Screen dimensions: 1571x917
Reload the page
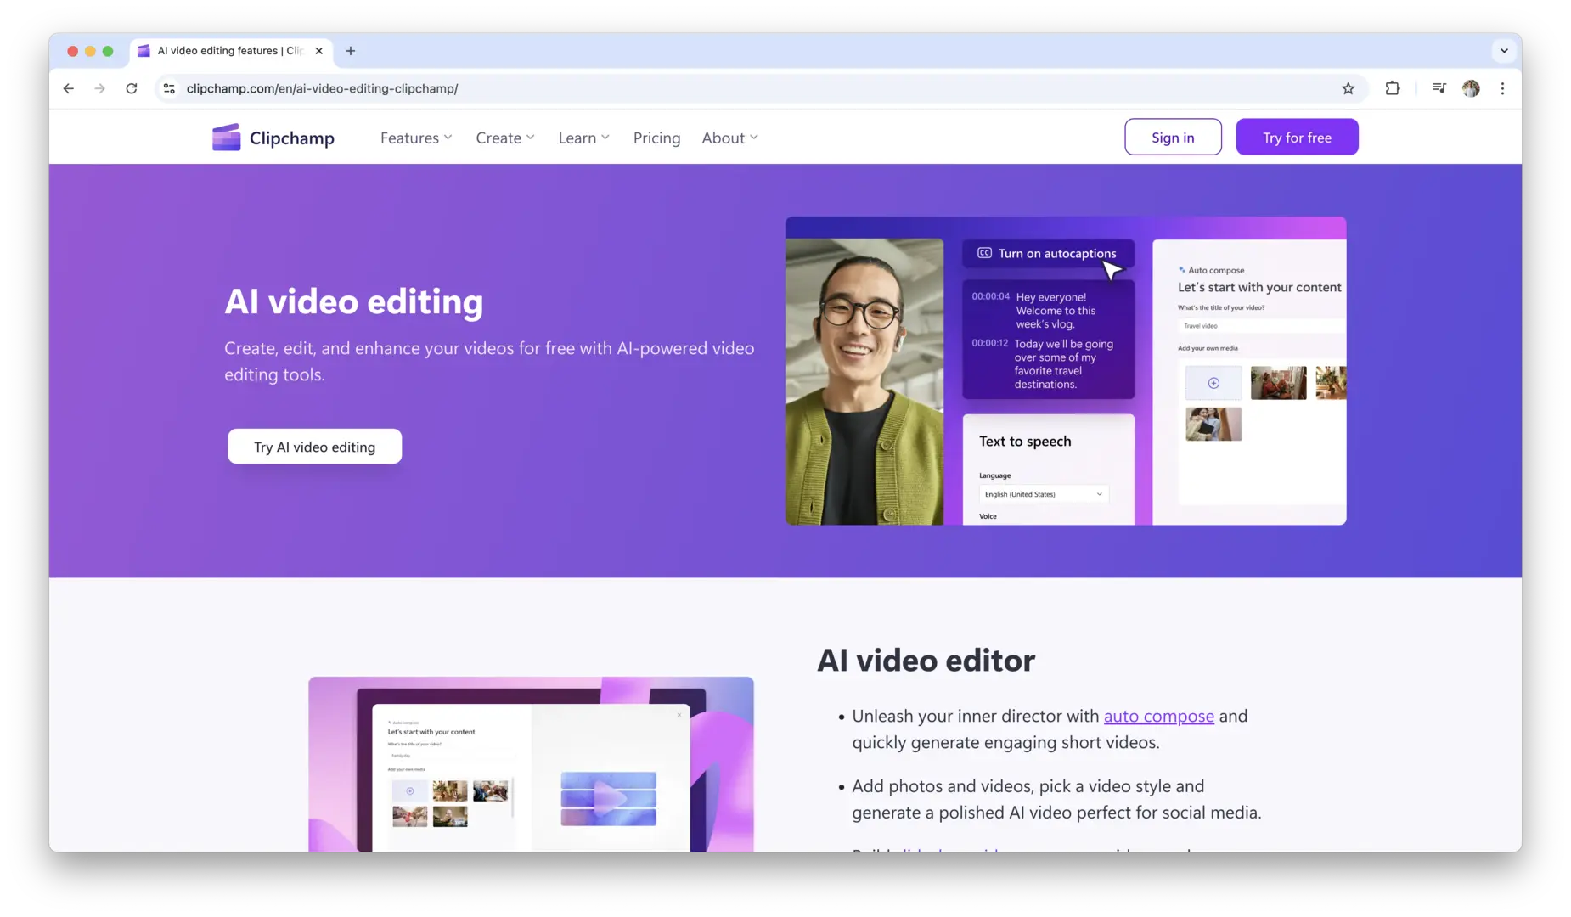click(132, 88)
